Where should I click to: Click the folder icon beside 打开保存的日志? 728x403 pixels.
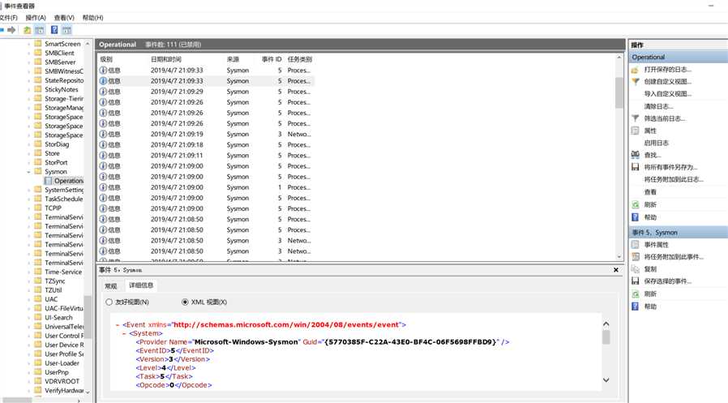point(635,70)
